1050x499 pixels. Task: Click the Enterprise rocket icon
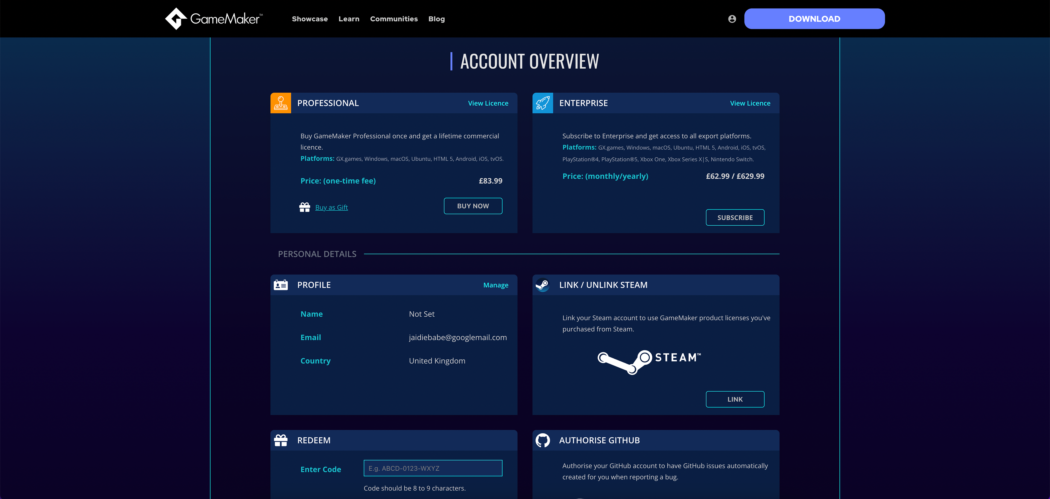click(x=542, y=103)
